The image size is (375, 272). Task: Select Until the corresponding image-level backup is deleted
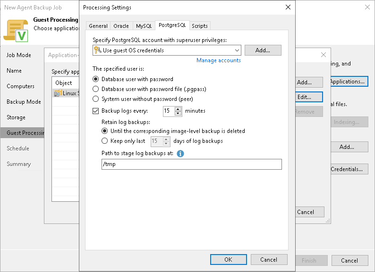104,131
